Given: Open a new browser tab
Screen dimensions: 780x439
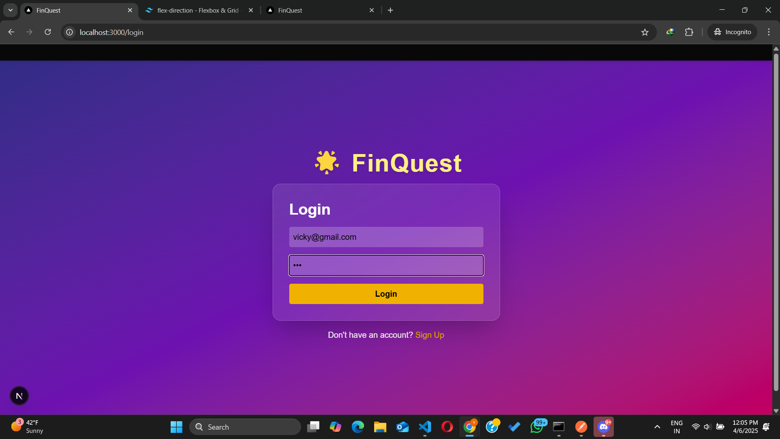Looking at the screenshot, I should pos(390,10).
